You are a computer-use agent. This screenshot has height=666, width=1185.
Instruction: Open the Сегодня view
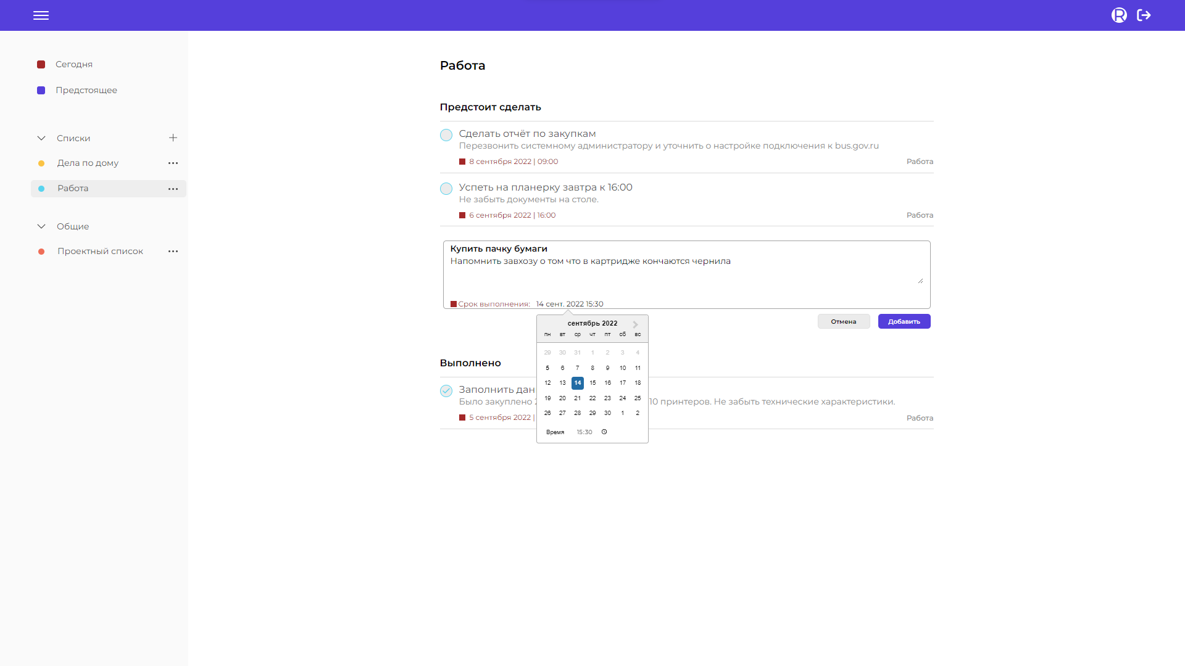point(73,64)
